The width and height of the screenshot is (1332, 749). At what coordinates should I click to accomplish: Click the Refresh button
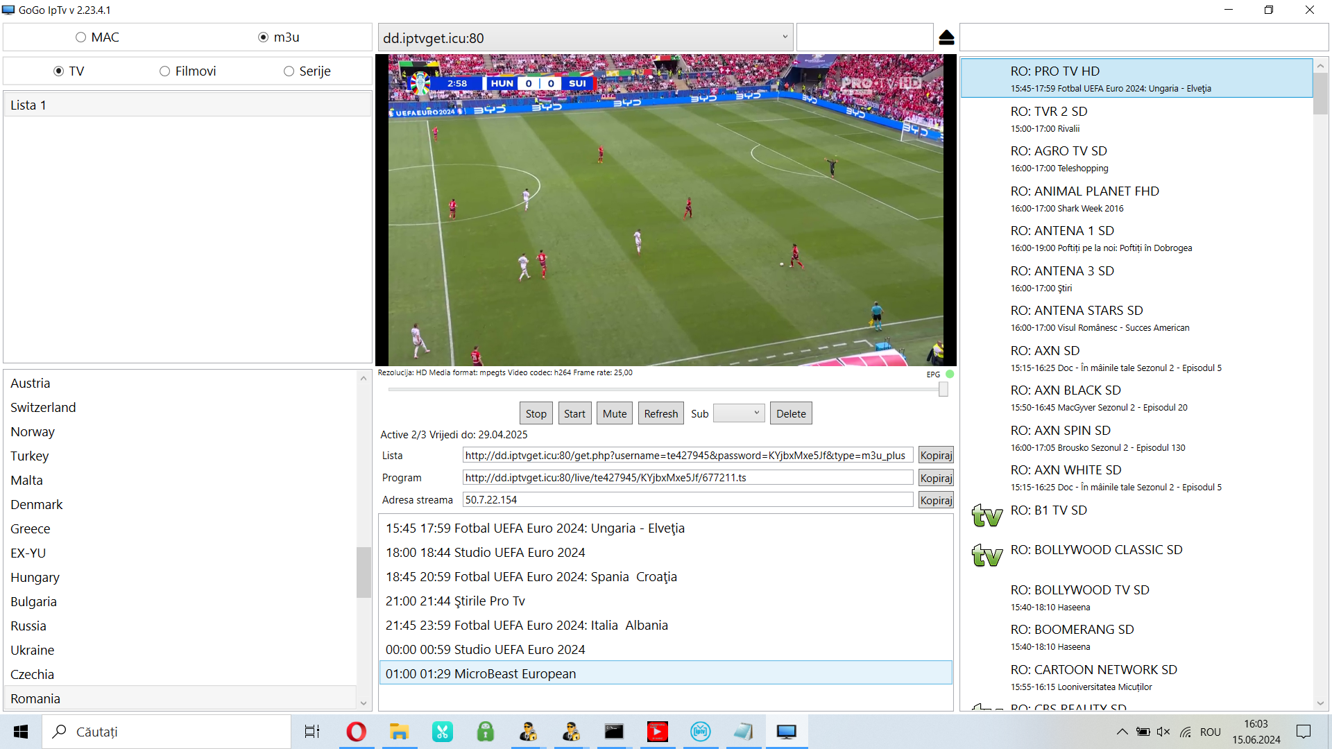[x=660, y=413]
